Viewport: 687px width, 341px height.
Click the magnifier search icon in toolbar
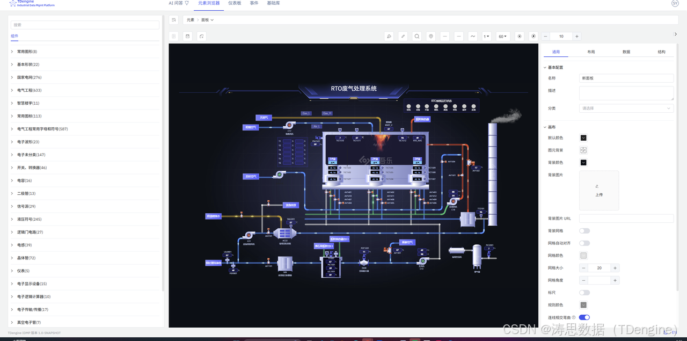pyautogui.click(x=417, y=37)
